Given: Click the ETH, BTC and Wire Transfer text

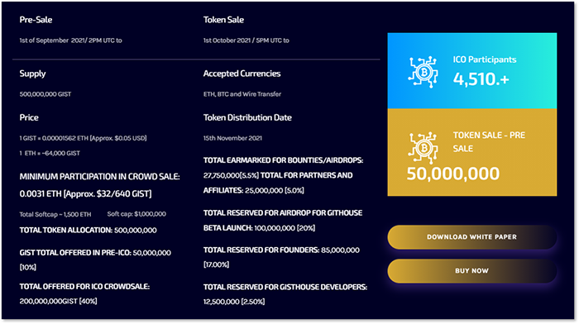Looking at the screenshot, I should click(242, 94).
